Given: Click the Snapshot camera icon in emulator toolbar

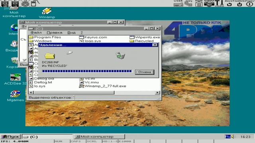Looking at the screenshot, I should click(209, 3).
